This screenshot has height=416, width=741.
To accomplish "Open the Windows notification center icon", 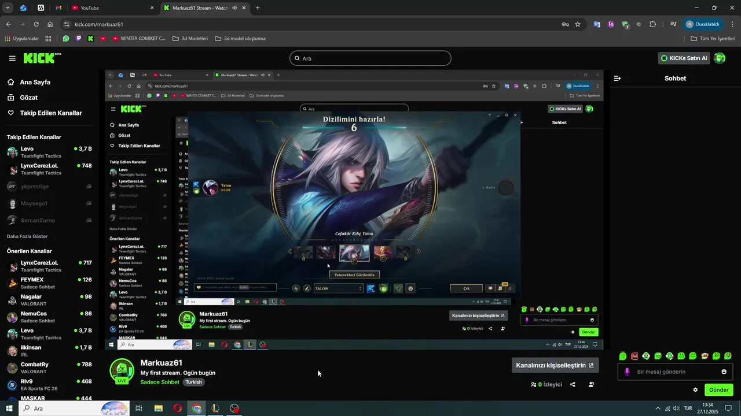I will 728,408.
